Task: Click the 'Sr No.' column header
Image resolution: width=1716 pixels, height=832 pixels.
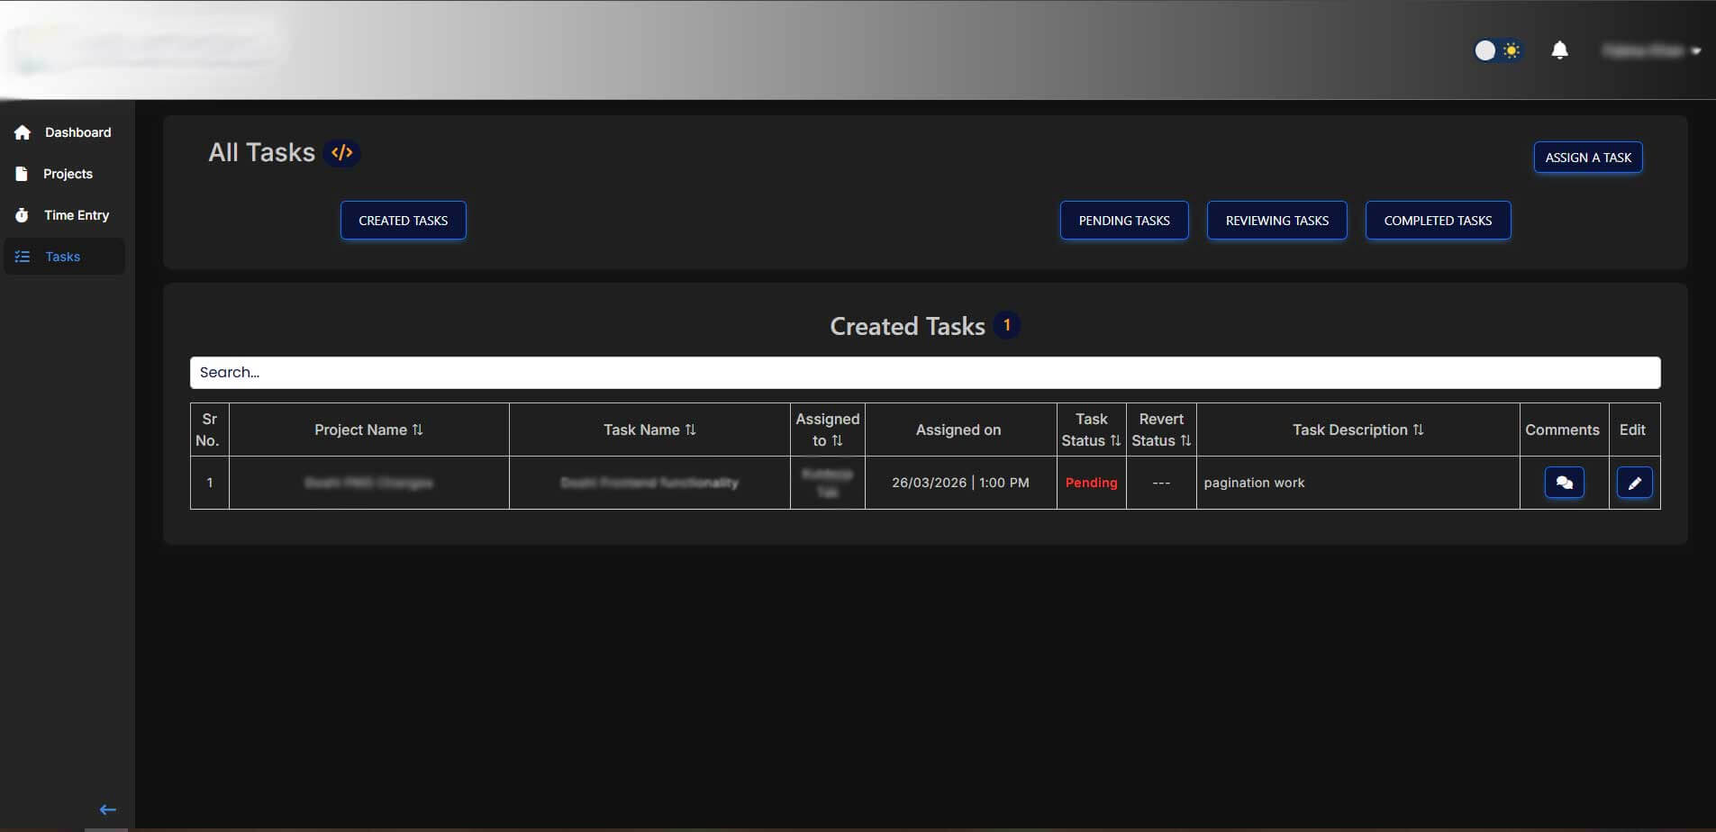Action: point(209,430)
